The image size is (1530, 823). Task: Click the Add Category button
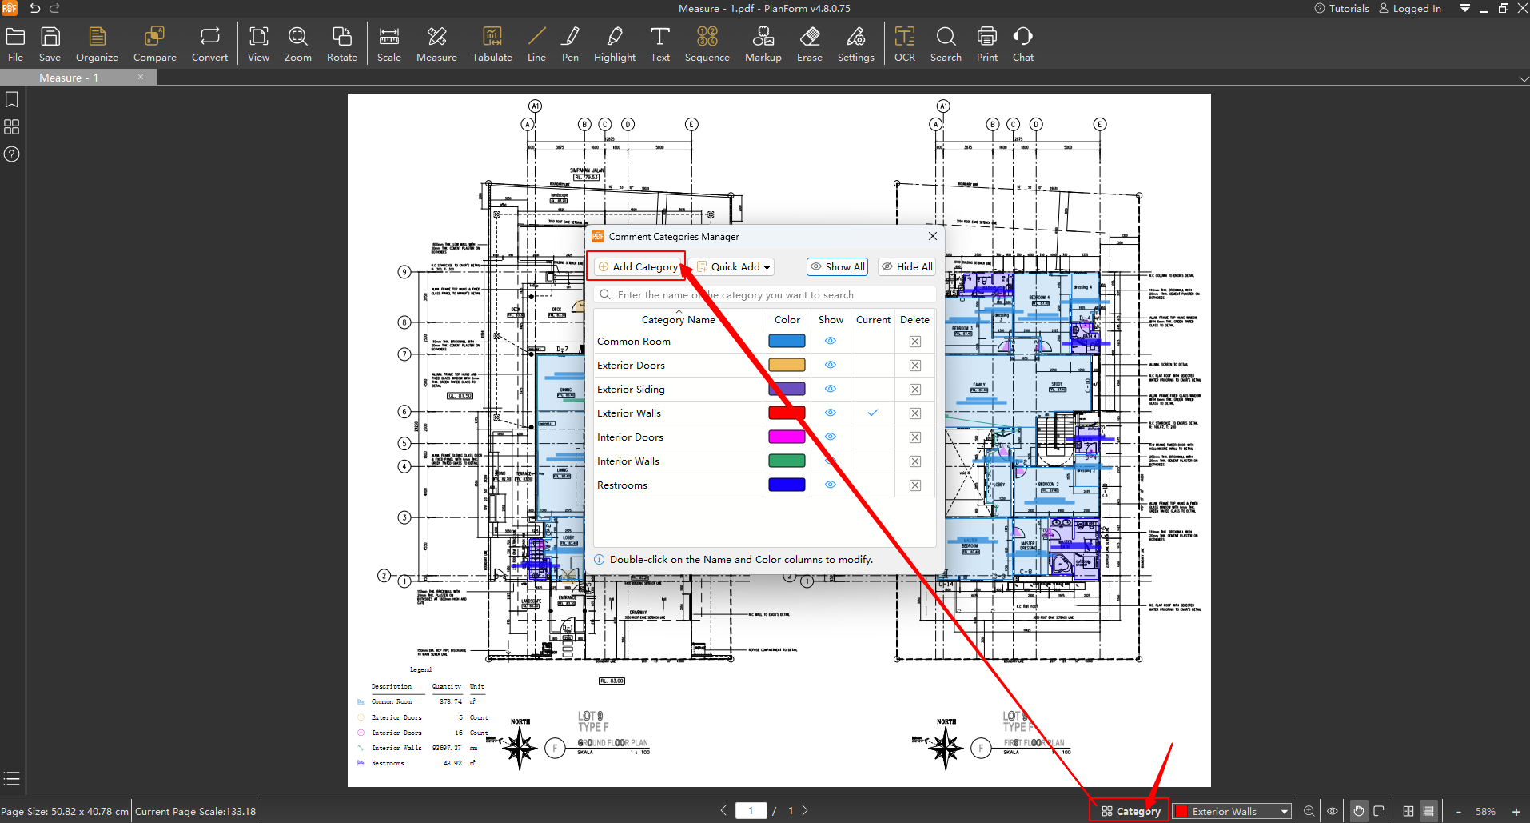click(x=637, y=267)
